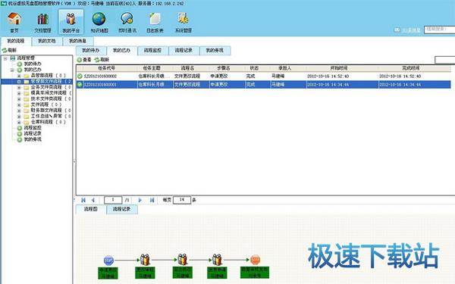Select the highlighted task row started at 14:34:44
The width and height of the screenshot is (455, 284).
[264, 85]
